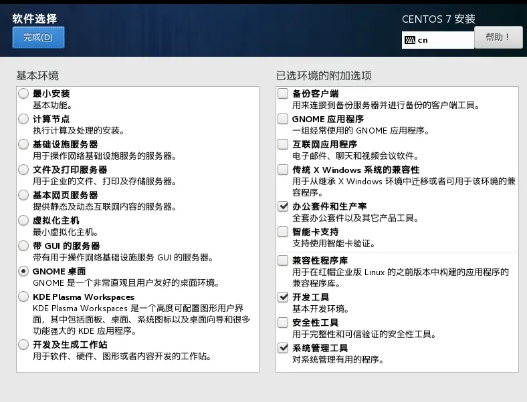The height and width of the screenshot is (402, 527).
Task: Enable the 备份客户端 checkbox
Action: click(x=283, y=93)
